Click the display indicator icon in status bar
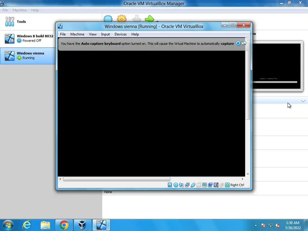 (x=204, y=185)
